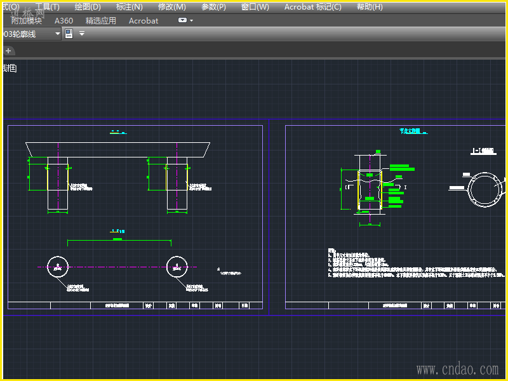Open the 窗口(W) menu
Viewport: 508px width, 381px height.
coord(255,7)
